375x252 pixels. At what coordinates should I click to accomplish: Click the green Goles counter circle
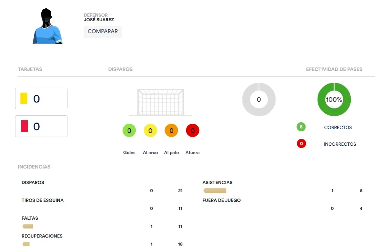pyautogui.click(x=129, y=131)
